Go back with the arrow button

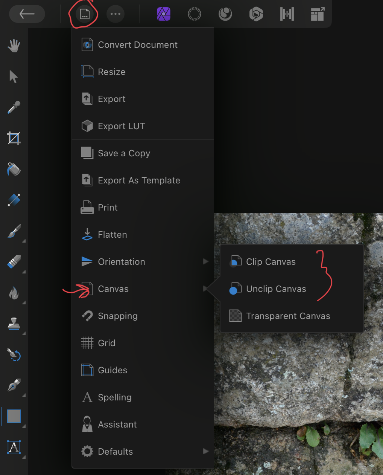27,14
